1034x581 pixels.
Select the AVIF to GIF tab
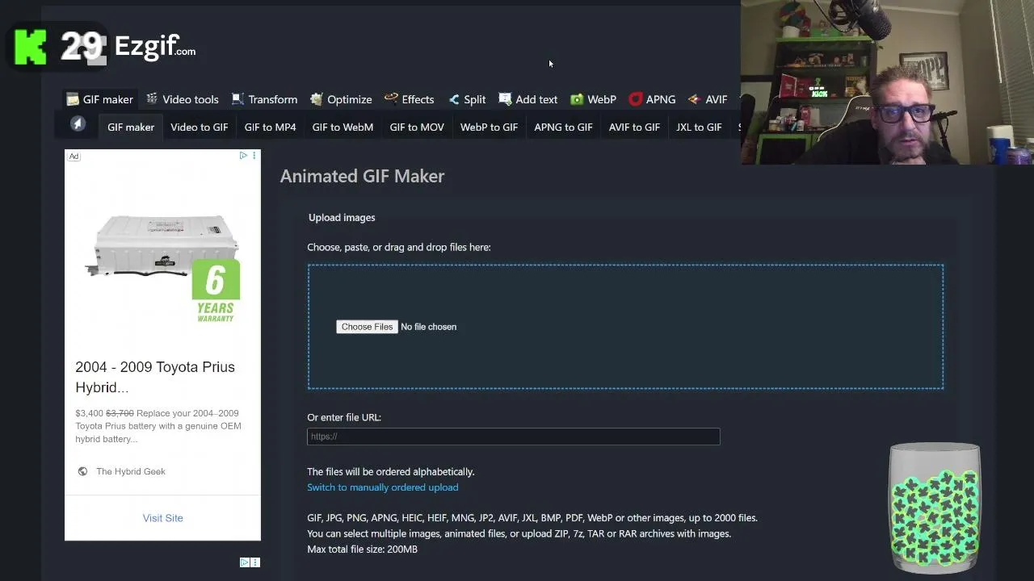[634, 127]
